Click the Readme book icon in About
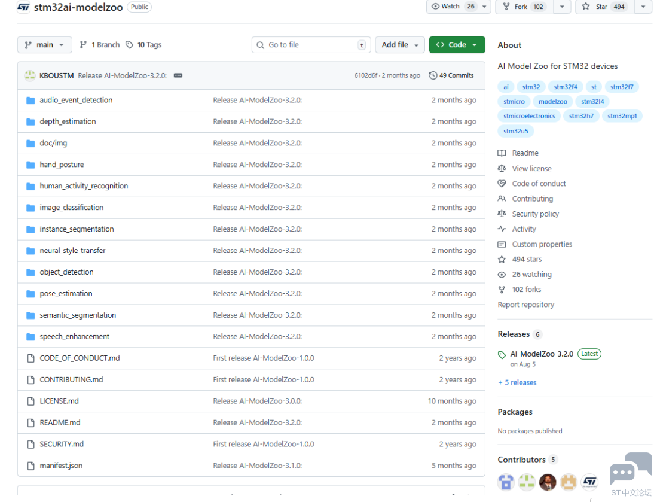Viewport: 657px width, 502px height. pos(502,153)
